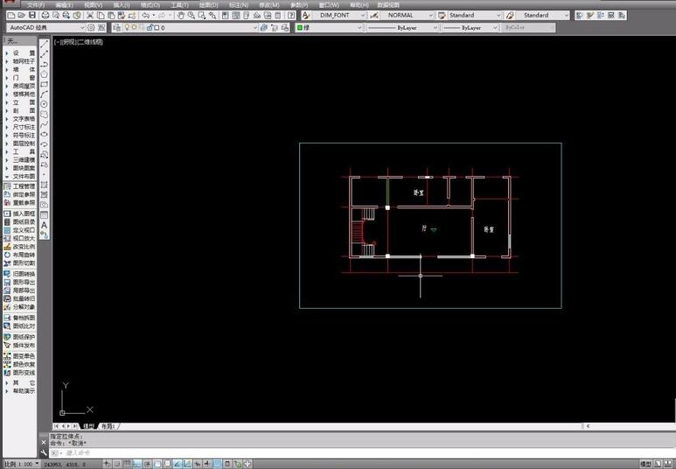
Task: Select the Ellipse tool in Draw toolbar
Action: click(44, 134)
